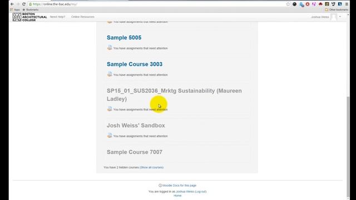
Task: Click Joshua Weiss link in footer
Action: pos(185,192)
